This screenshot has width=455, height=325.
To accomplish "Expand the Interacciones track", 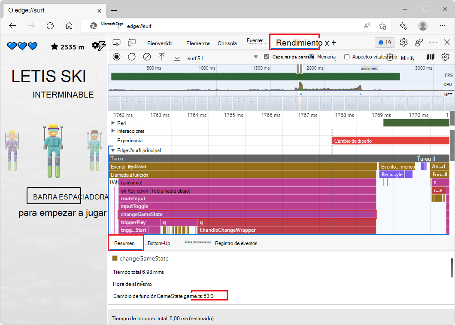I will tap(113, 131).
